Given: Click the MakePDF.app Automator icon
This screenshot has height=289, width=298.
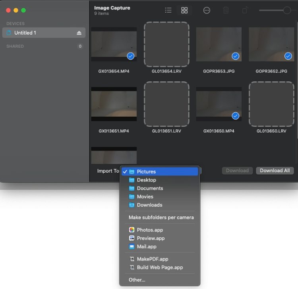Looking at the screenshot, I should click(x=132, y=259).
